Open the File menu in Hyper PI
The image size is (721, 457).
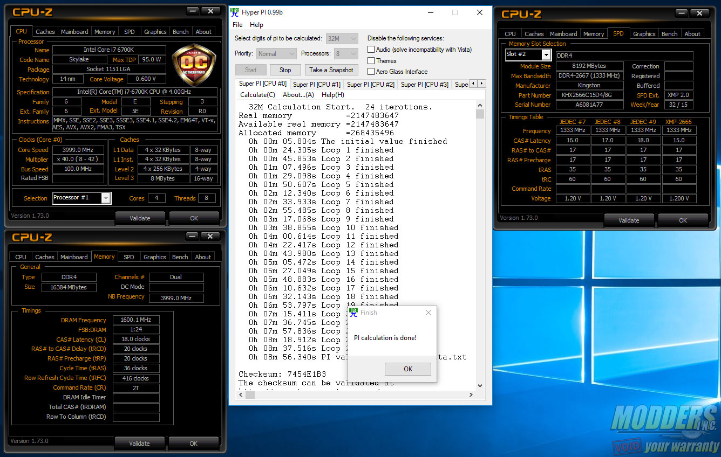coord(237,25)
